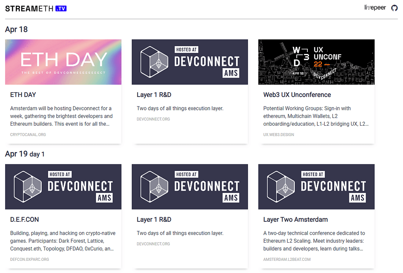
Task: Select the Apr 19 Layer 1 R&D title
Action: [x=154, y=220]
